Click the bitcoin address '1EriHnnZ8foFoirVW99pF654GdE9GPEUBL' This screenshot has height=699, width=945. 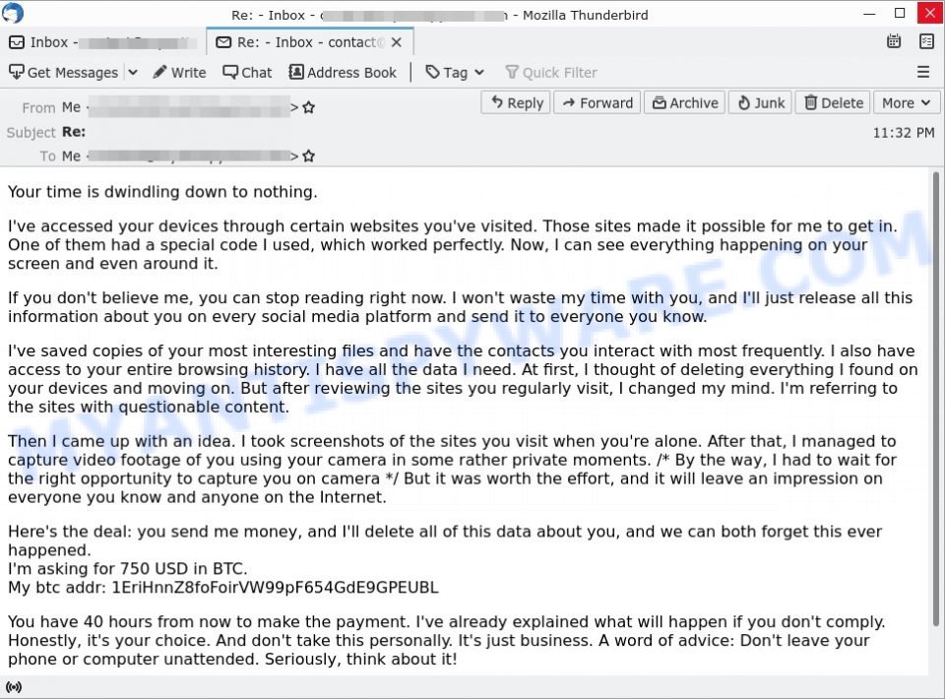click(x=276, y=588)
